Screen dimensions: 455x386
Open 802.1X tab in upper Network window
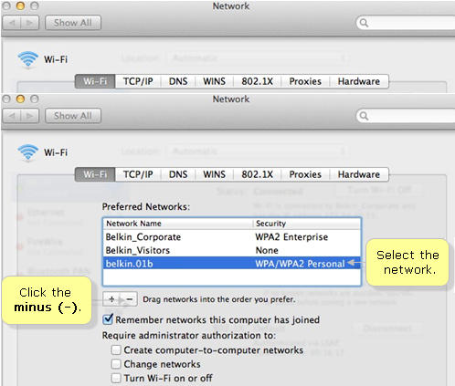coord(258,81)
